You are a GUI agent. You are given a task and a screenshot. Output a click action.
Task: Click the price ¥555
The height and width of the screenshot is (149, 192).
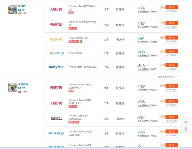pos(141,132)
